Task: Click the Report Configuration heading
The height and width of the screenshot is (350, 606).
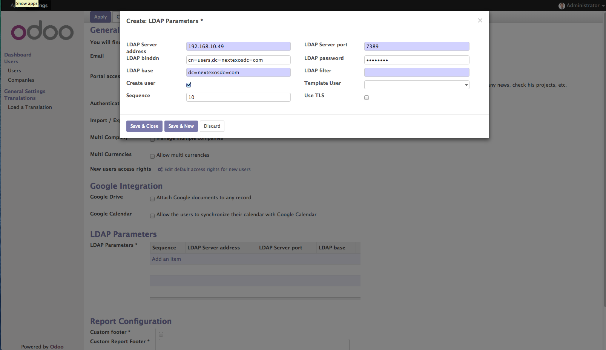Action: tap(131, 321)
